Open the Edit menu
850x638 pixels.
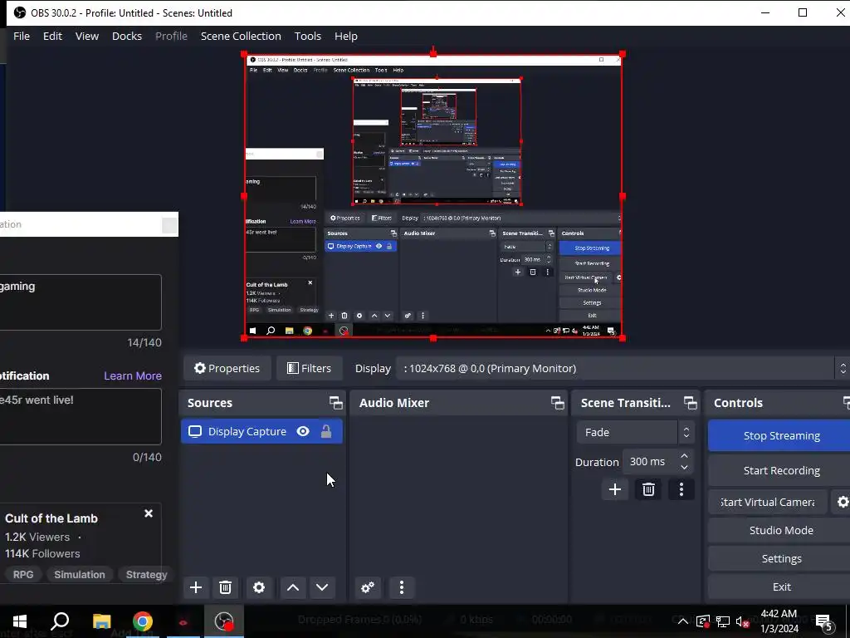click(52, 36)
